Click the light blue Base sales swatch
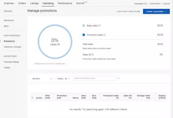The height and width of the screenshot is (118, 173). 84,26
